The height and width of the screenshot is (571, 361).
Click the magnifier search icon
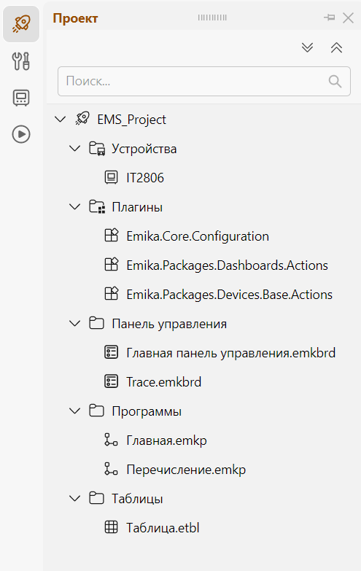click(x=335, y=81)
